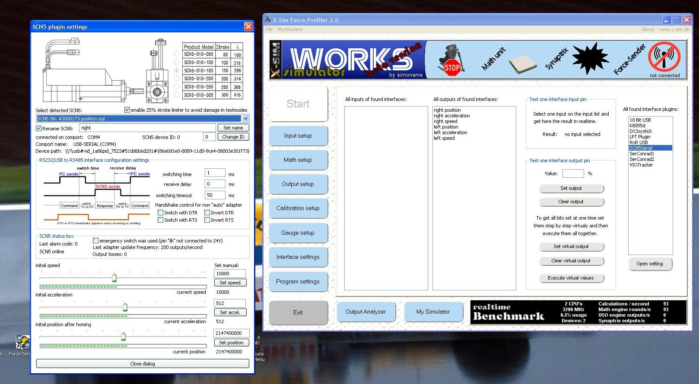Click the STOP sign seat icon
Viewport: 699px width, 384px height.
coord(451,60)
